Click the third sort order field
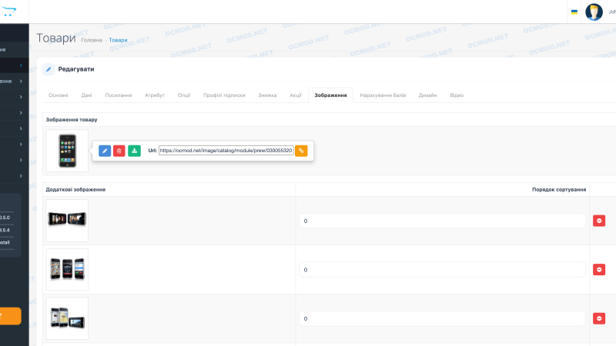 [x=442, y=318]
